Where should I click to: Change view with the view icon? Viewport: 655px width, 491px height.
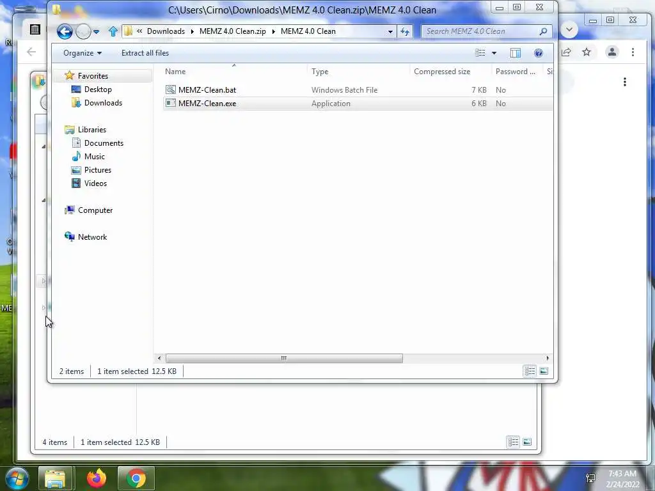(x=480, y=53)
